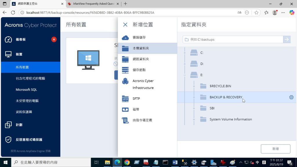Select the SFTP location icon

(125, 99)
